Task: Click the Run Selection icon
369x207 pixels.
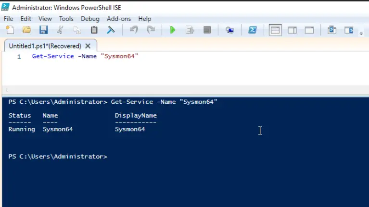Action: coord(190,30)
